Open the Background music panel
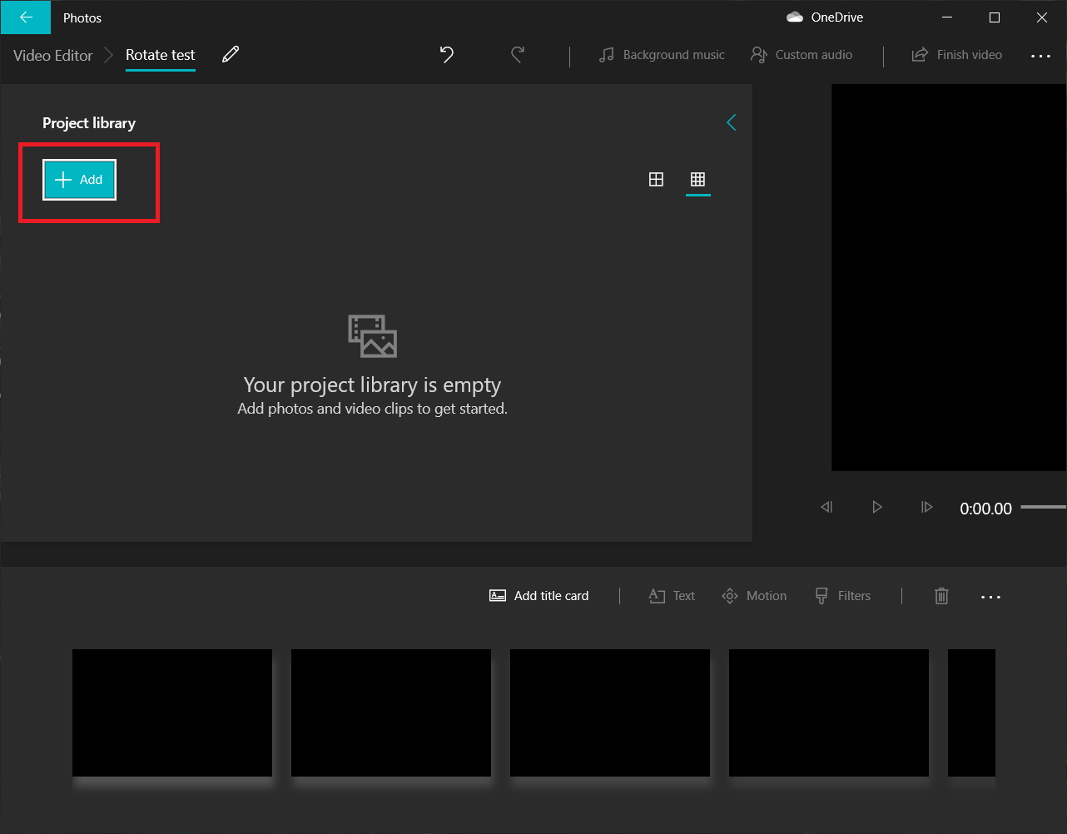The height and width of the screenshot is (834, 1067). 662,55
